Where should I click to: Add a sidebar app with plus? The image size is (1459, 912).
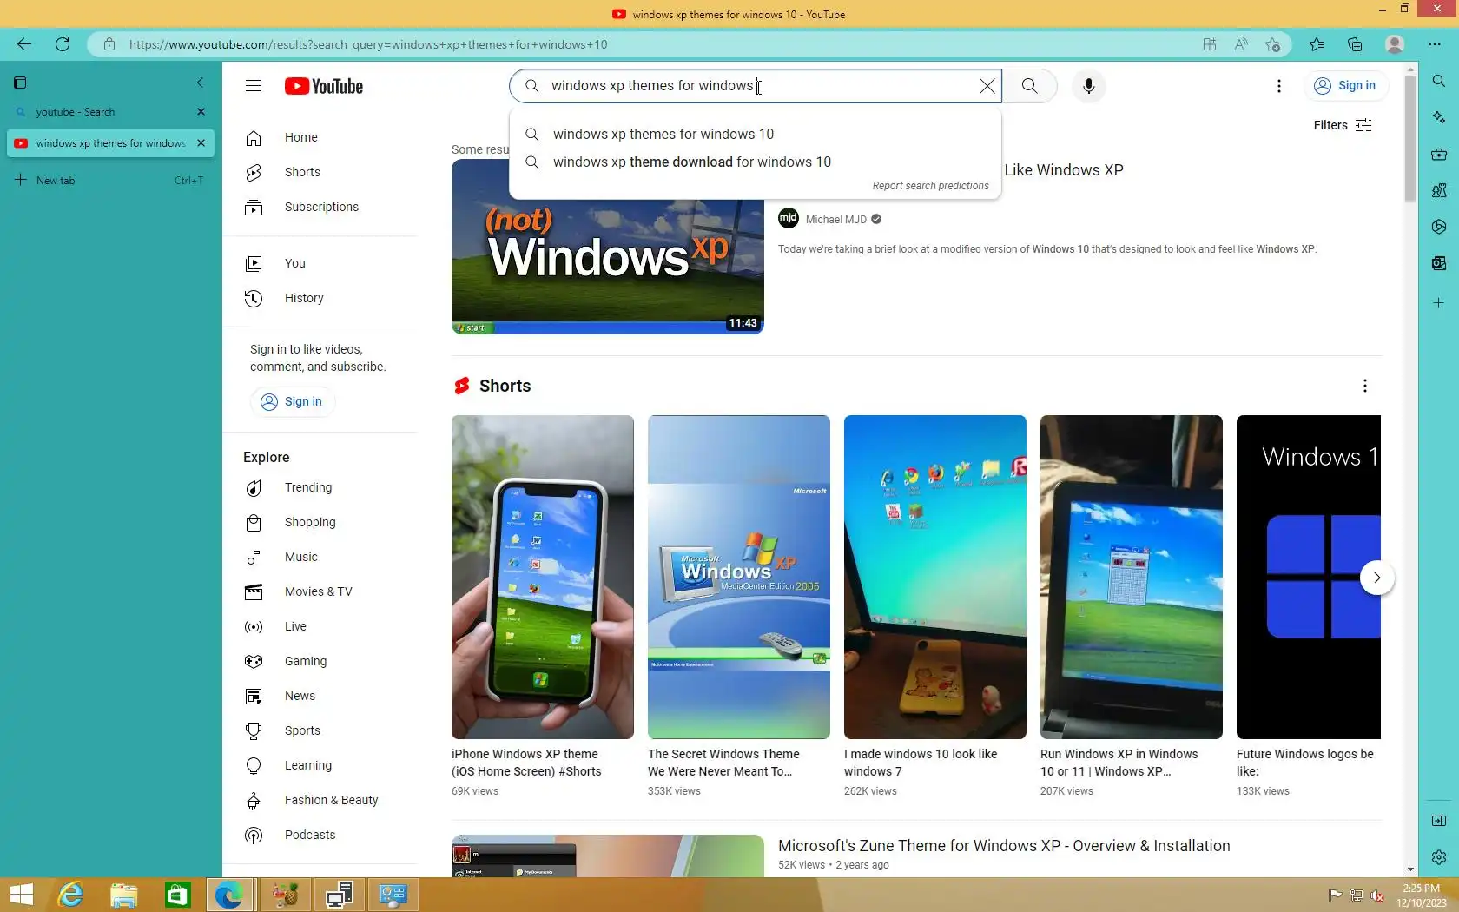click(x=1439, y=303)
